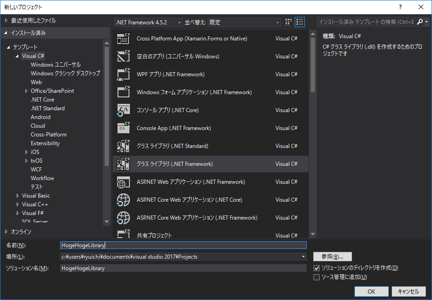Click the .NET Framework class library icon
This screenshot has width=432, height=300.
[x=123, y=164]
